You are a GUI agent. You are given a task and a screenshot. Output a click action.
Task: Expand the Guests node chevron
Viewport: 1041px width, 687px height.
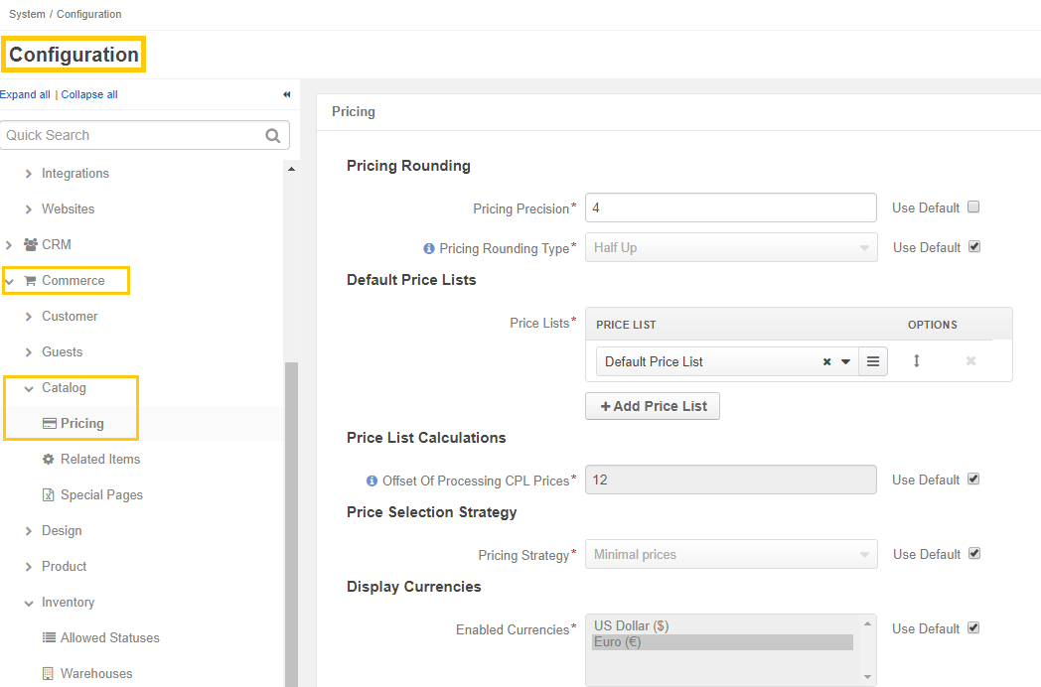click(x=28, y=352)
